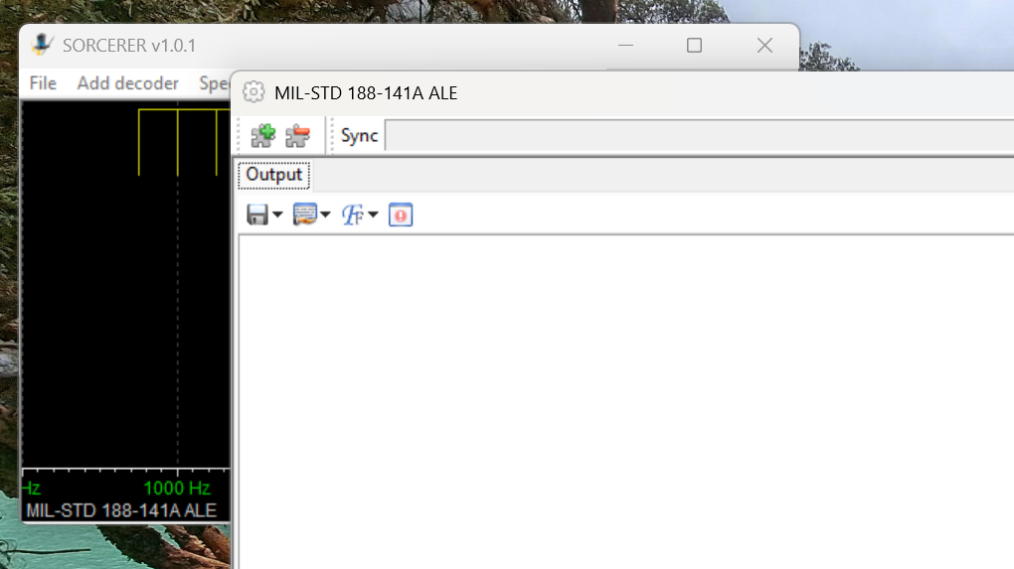Image resolution: width=1014 pixels, height=569 pixels.
Task: Expand the save icon dropdown arrow
Action: 277,214
